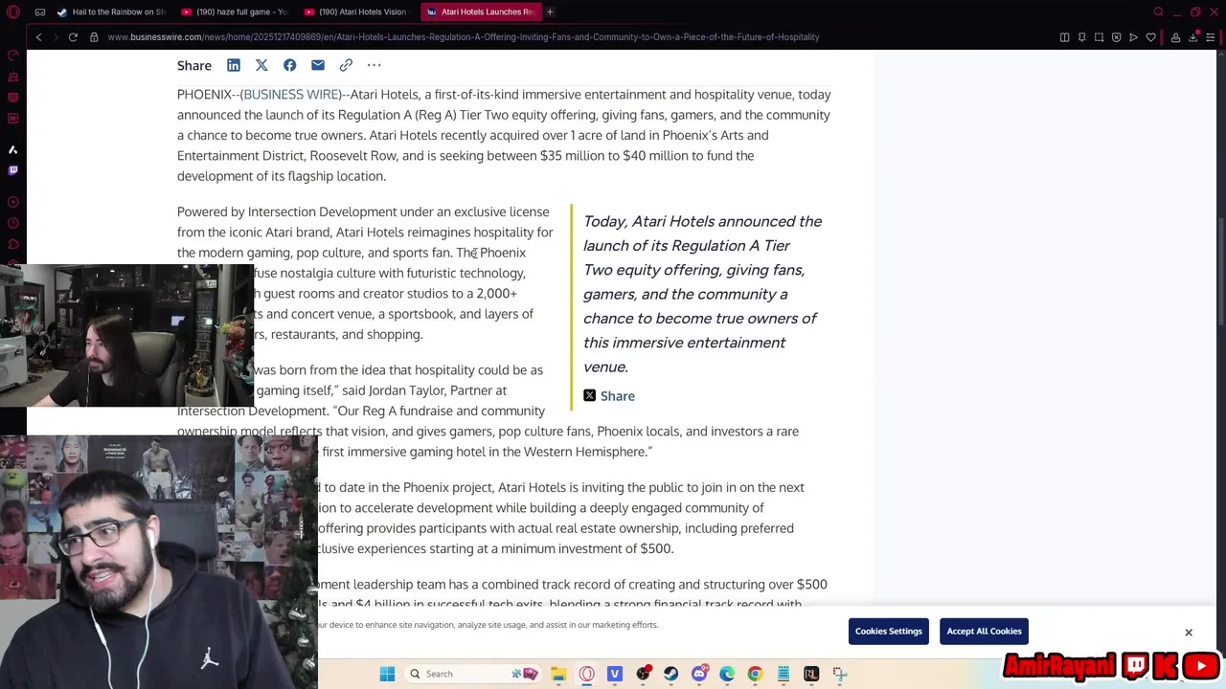Viewport: 1226px width, 689px height.
Task: Go back to previous page
Action: pos(38,37)
